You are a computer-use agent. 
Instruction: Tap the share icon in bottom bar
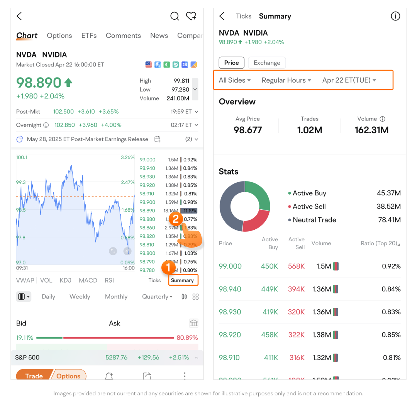147,376
